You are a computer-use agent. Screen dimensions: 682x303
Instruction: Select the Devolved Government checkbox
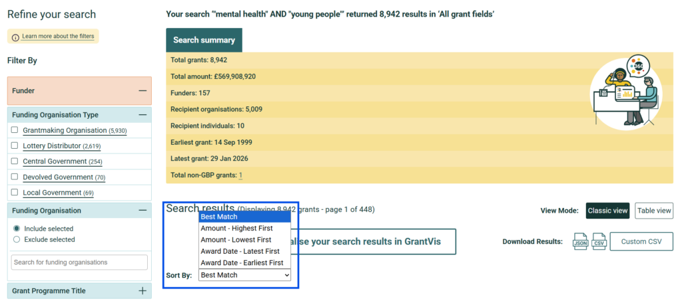tap(15, 177)
